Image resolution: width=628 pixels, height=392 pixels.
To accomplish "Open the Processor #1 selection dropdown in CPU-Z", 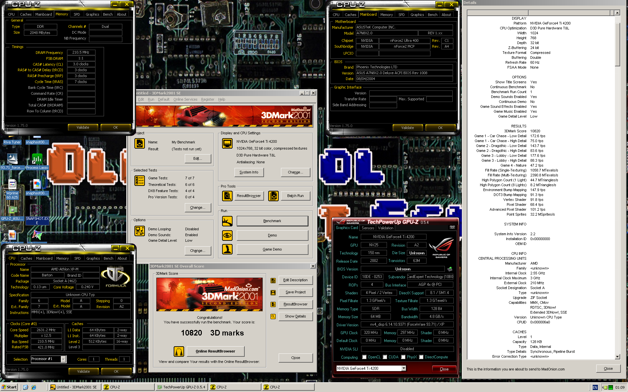I will pos(63,359).
